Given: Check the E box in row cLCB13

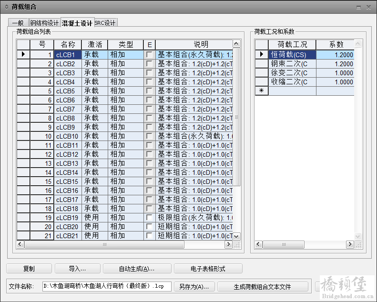Looking at the screenshot, I should coord(149,163).
